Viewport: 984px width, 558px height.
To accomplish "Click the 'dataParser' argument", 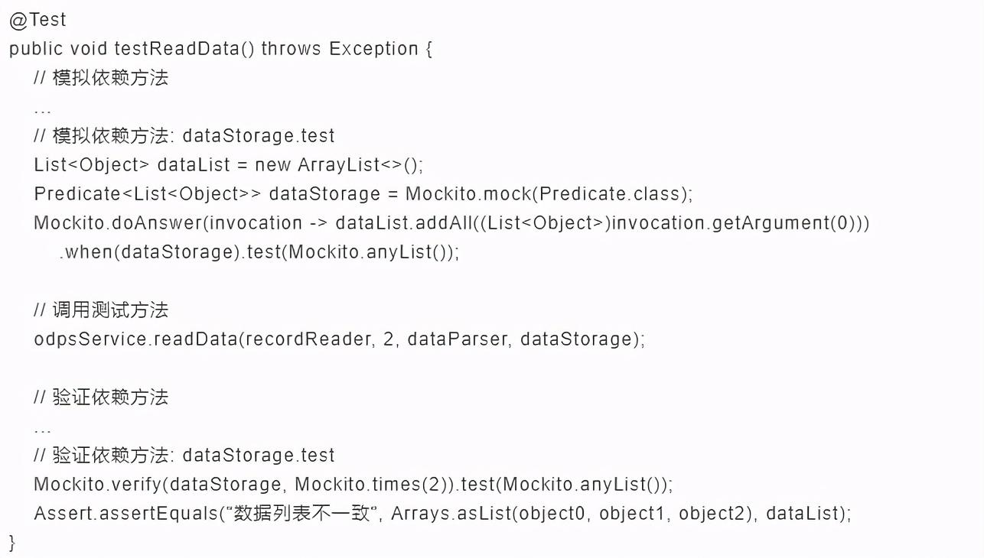I will [458, 339].
